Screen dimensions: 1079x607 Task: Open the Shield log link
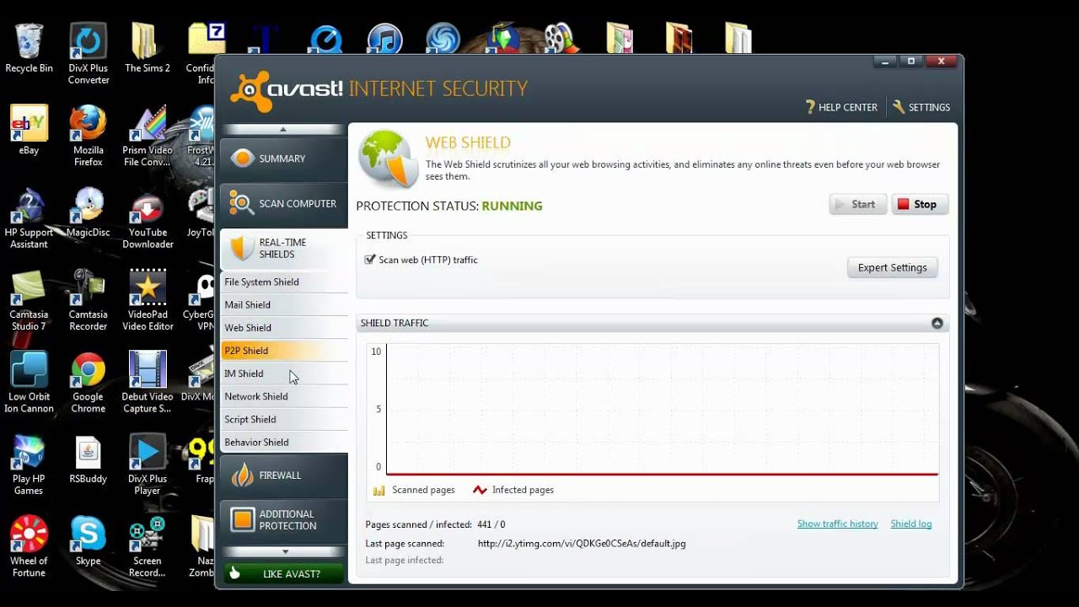coord(911,524)
